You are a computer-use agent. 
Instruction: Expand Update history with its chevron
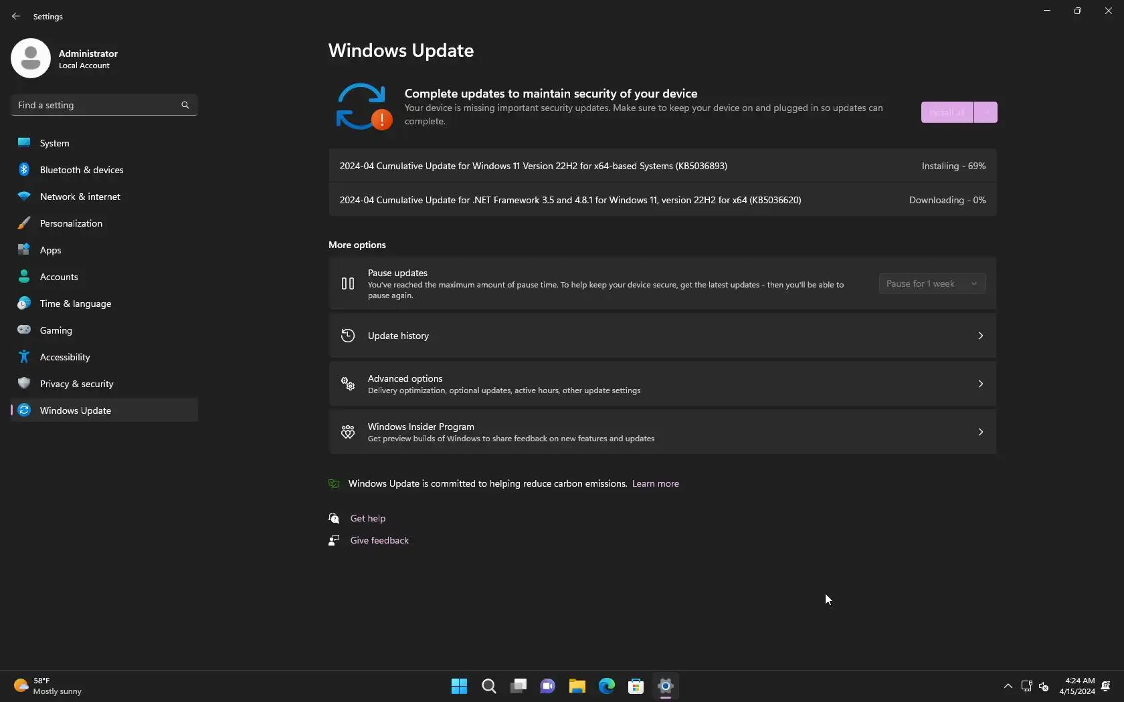coord(981,336)
